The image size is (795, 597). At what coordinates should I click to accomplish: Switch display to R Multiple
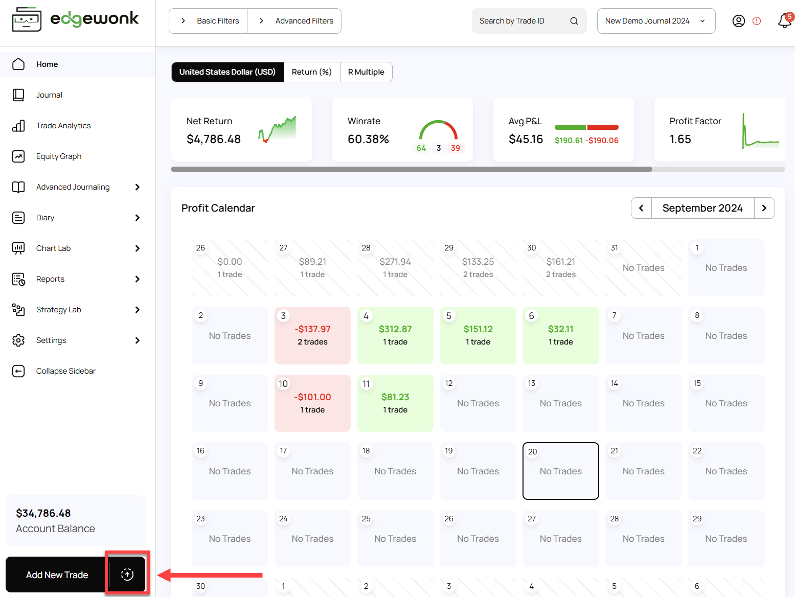pyautogui.click(x=366, y=72)
